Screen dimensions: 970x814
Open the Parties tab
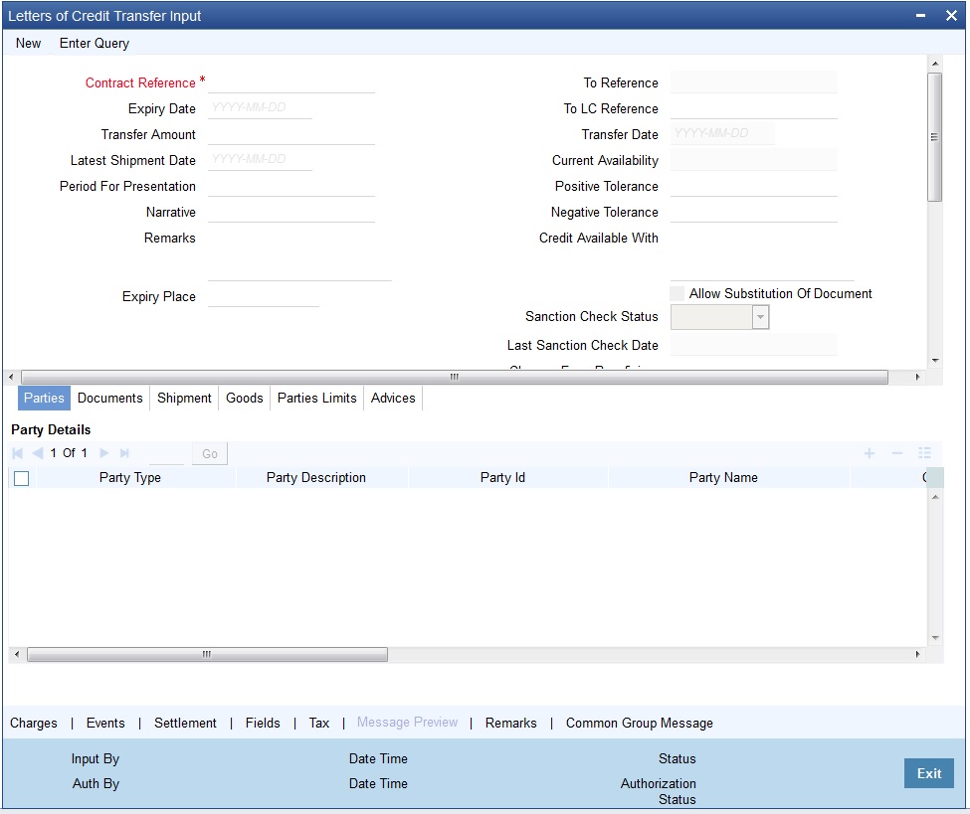pyautogui.click(x=44, y=398)
